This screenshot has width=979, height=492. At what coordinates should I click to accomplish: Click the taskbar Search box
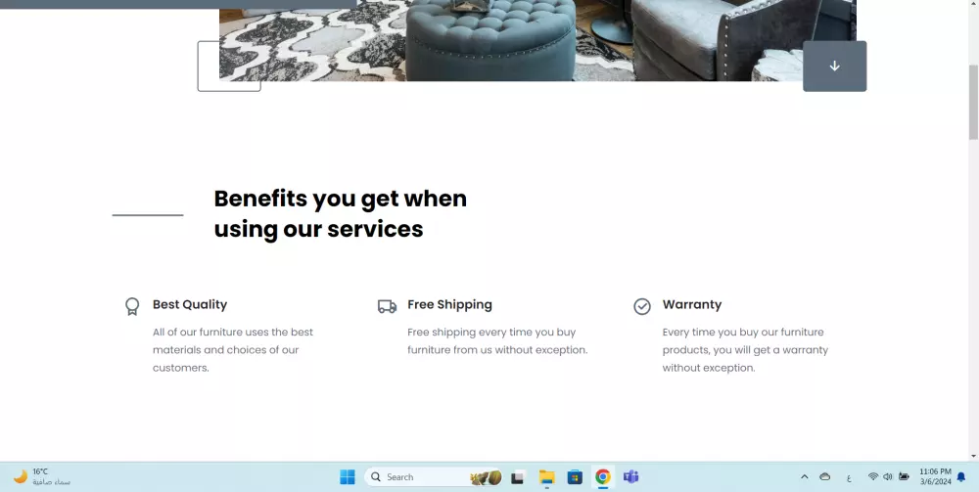point(434,477)
